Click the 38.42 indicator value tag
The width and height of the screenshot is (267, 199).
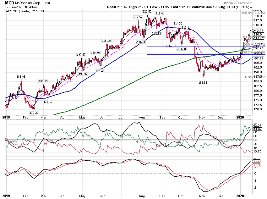point(257,129)
